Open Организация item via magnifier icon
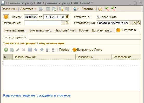The height and width of the screenshot is (103, 144). [67, 23]
